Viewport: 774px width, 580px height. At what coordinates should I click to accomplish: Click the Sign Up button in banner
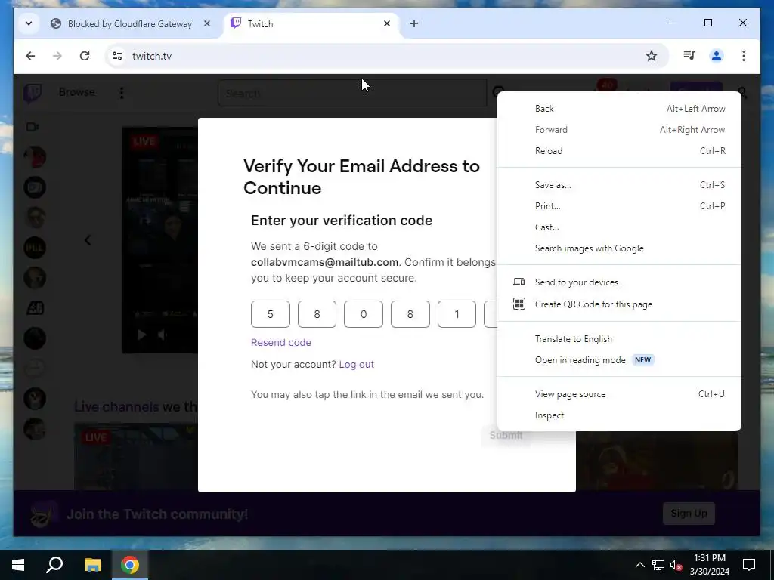689,514
